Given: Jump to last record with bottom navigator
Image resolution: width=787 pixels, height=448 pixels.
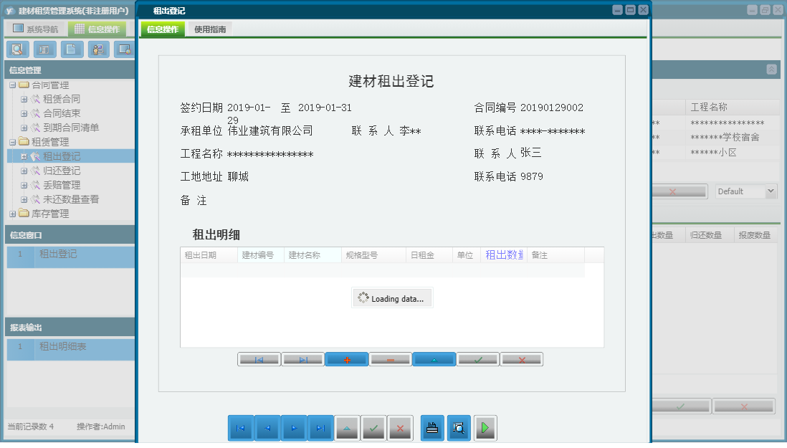Looking at the screenshot, I should [320, 428].
